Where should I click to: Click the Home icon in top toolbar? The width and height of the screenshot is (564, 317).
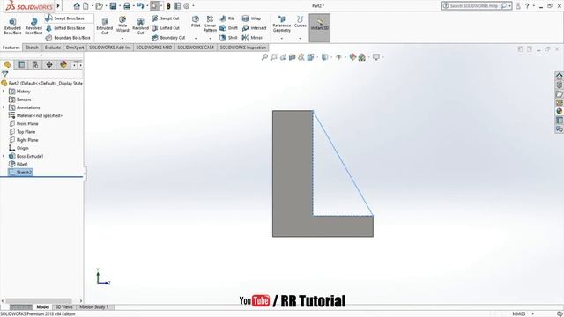[77, 6]
